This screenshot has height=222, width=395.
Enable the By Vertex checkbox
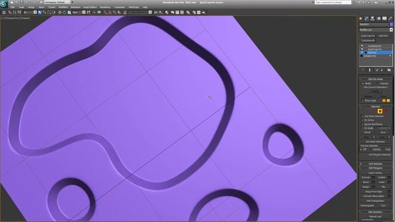click(362, 120)
